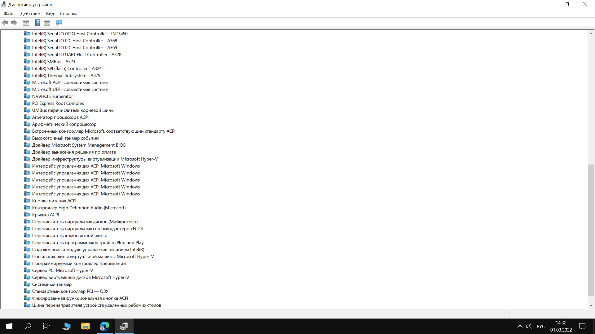Open Microsoft Edge from taskbar
This screenshot has height=334, width=595.
105,326
